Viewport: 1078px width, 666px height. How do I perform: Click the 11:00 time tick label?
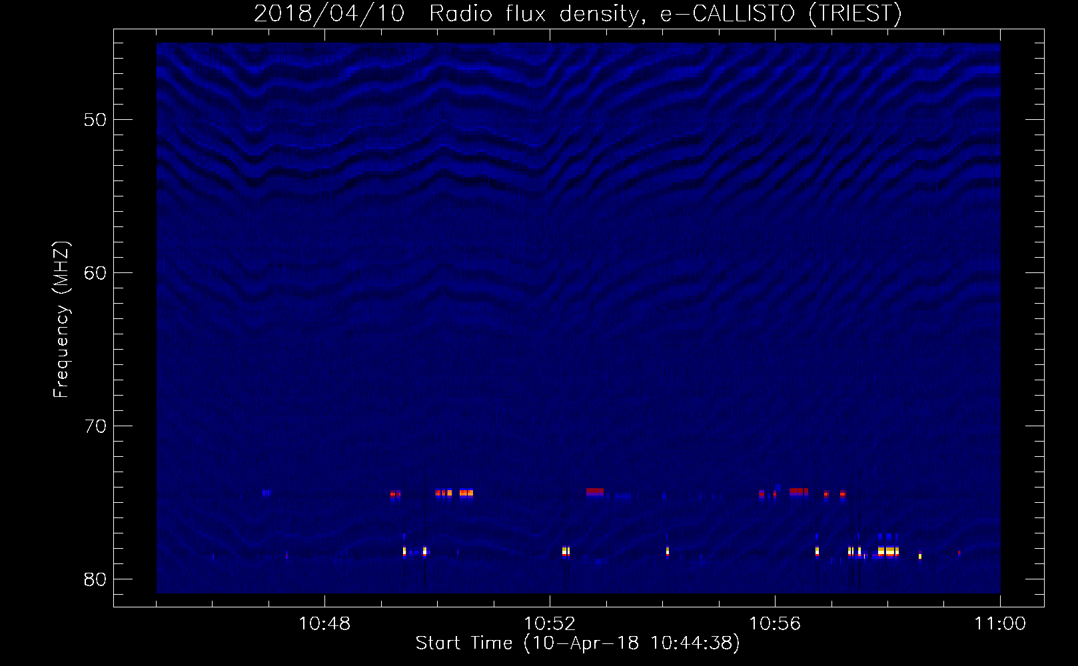1000,624
